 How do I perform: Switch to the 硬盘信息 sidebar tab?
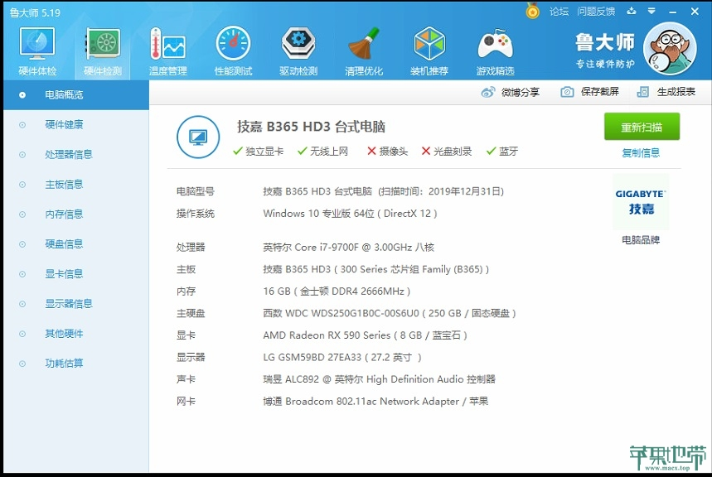click(75, 244)
